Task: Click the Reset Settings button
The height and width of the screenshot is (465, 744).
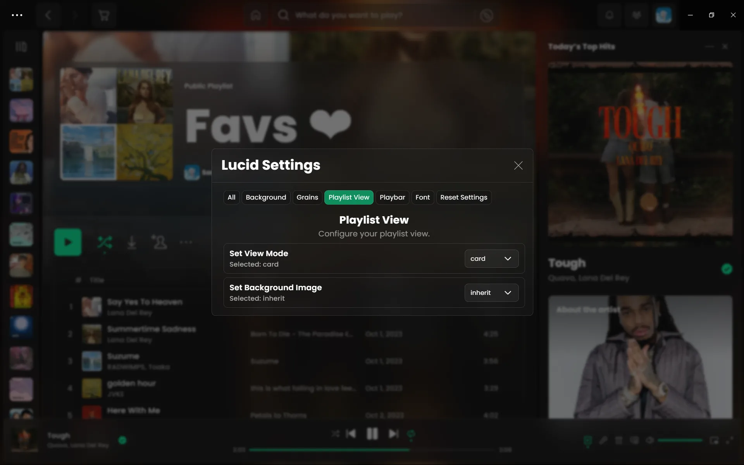Action: click(x=463, y=197)
